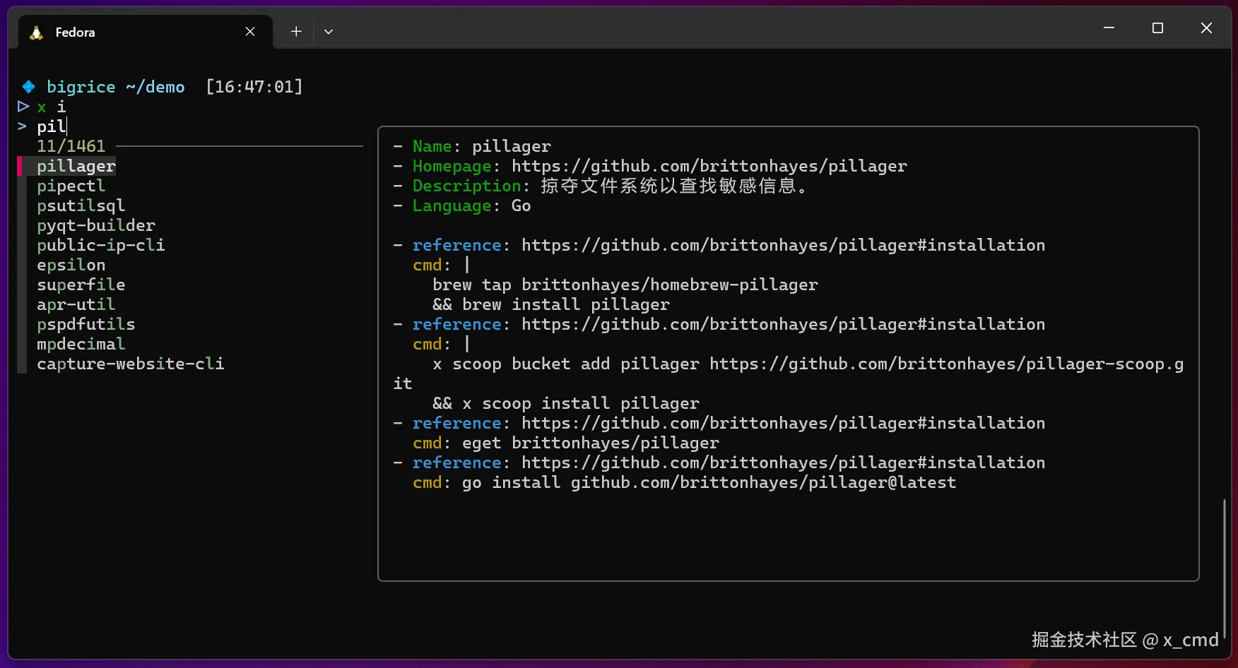Click the '[16:47:01]' timestamp in the prompt
Screen dimensions: 1238x668
pos(254,87)
